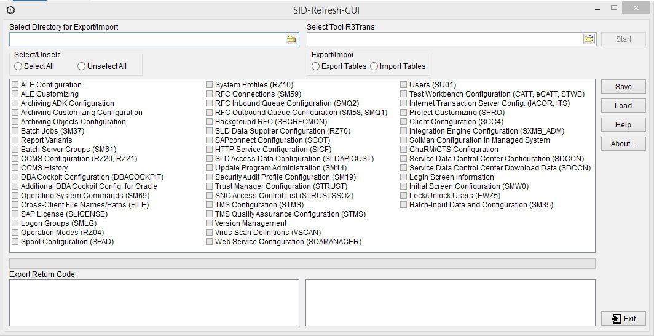Check the SAP License (SLICENSE) box
Viewport: 654px width, 336px height.
click(15, 214)
